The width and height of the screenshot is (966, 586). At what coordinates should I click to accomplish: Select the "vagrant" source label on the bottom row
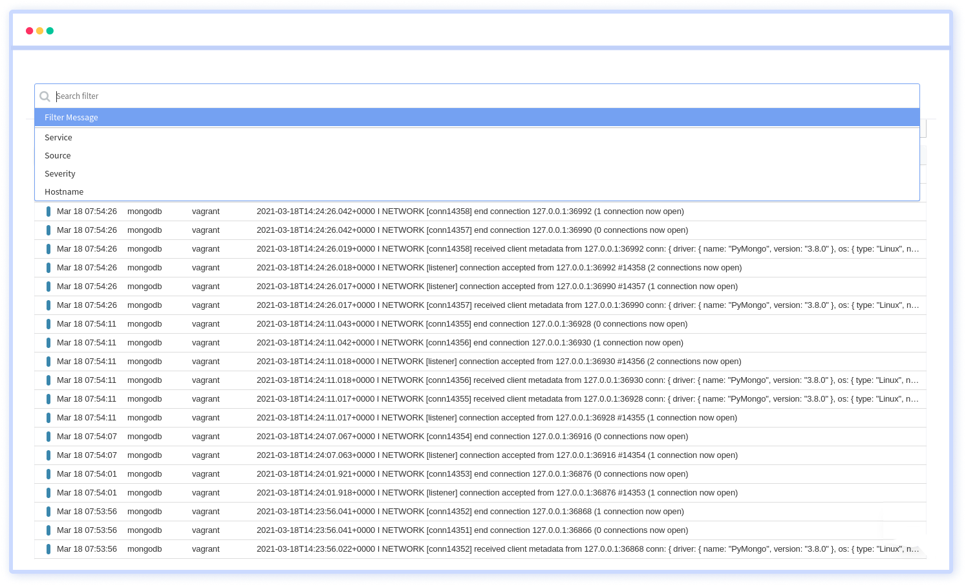point(206,548)
